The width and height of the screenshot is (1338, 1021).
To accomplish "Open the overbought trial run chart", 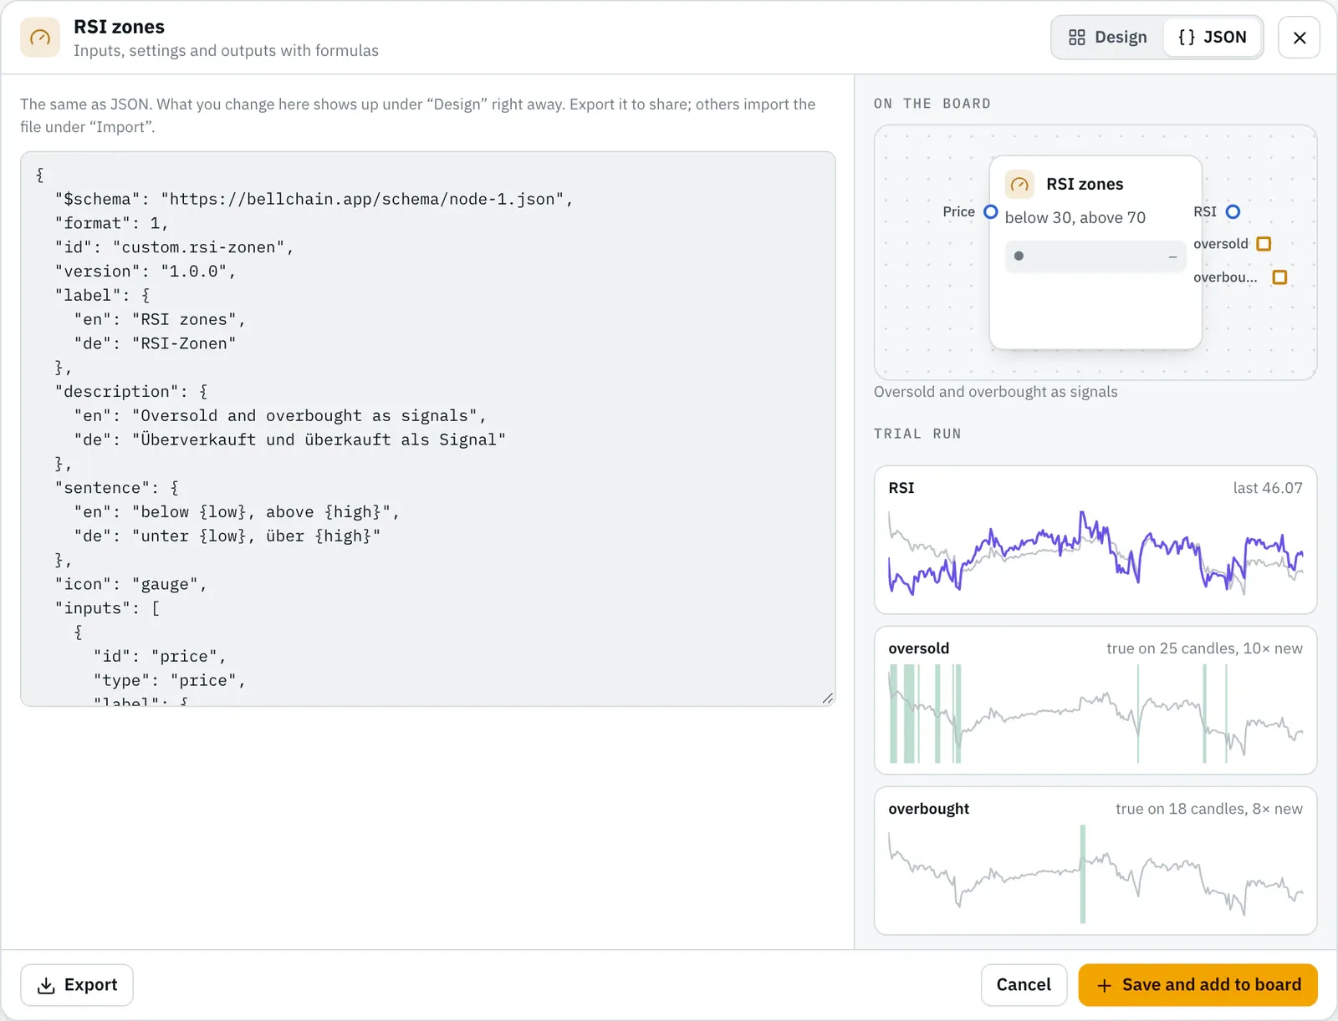I will pos(1095,861).
